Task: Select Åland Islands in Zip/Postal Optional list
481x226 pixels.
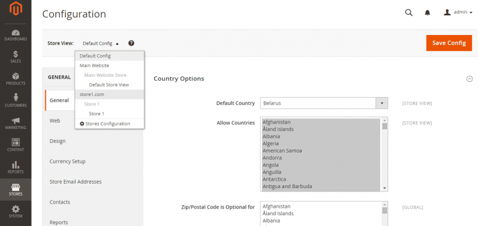Action: pyautogui.click(x=321, y=214)
